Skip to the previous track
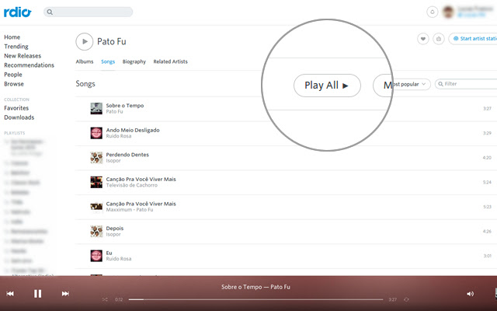Viewport: 497px width, 311px height. 10,294
